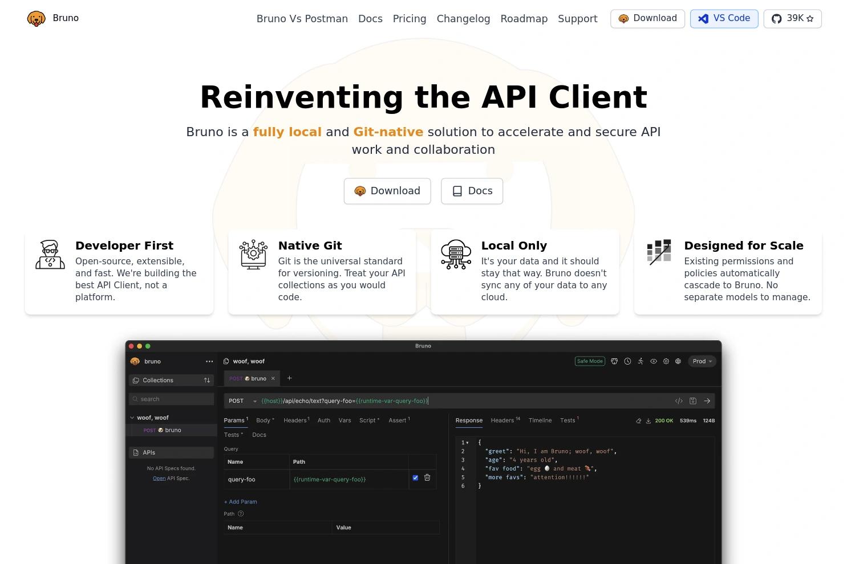Select the POST bruno request in the sidebar
Viewport: 847px width, 564px height.
[x=171, y=430]
